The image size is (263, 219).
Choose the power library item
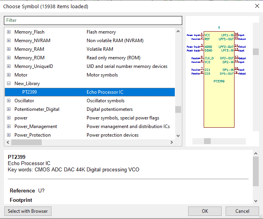[21, 118]
